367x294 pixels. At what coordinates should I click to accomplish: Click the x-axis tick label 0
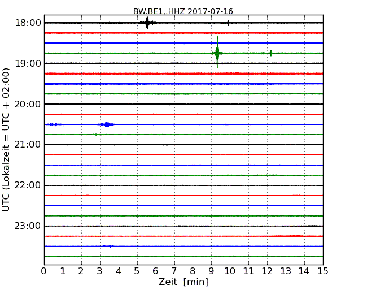tap(44, 271)
